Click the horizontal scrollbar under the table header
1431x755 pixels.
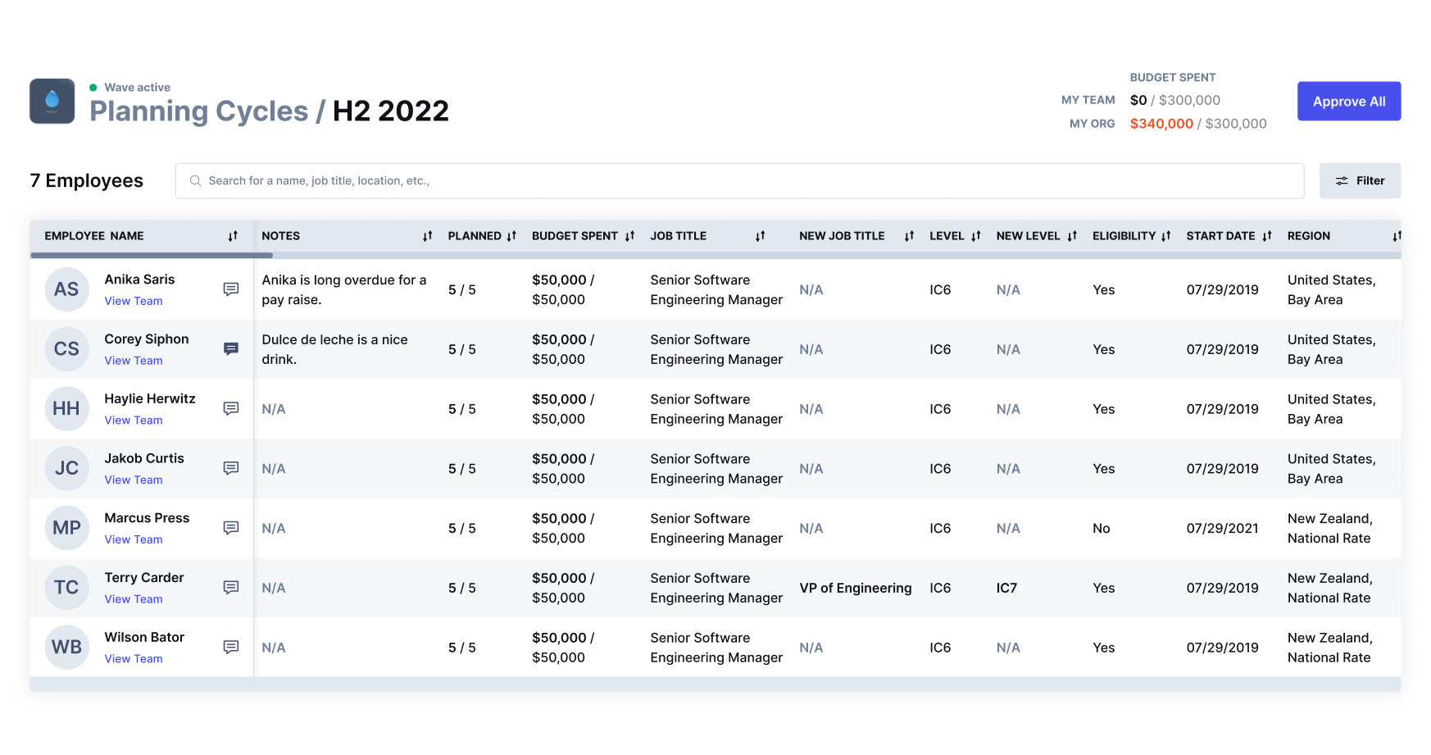152,255
